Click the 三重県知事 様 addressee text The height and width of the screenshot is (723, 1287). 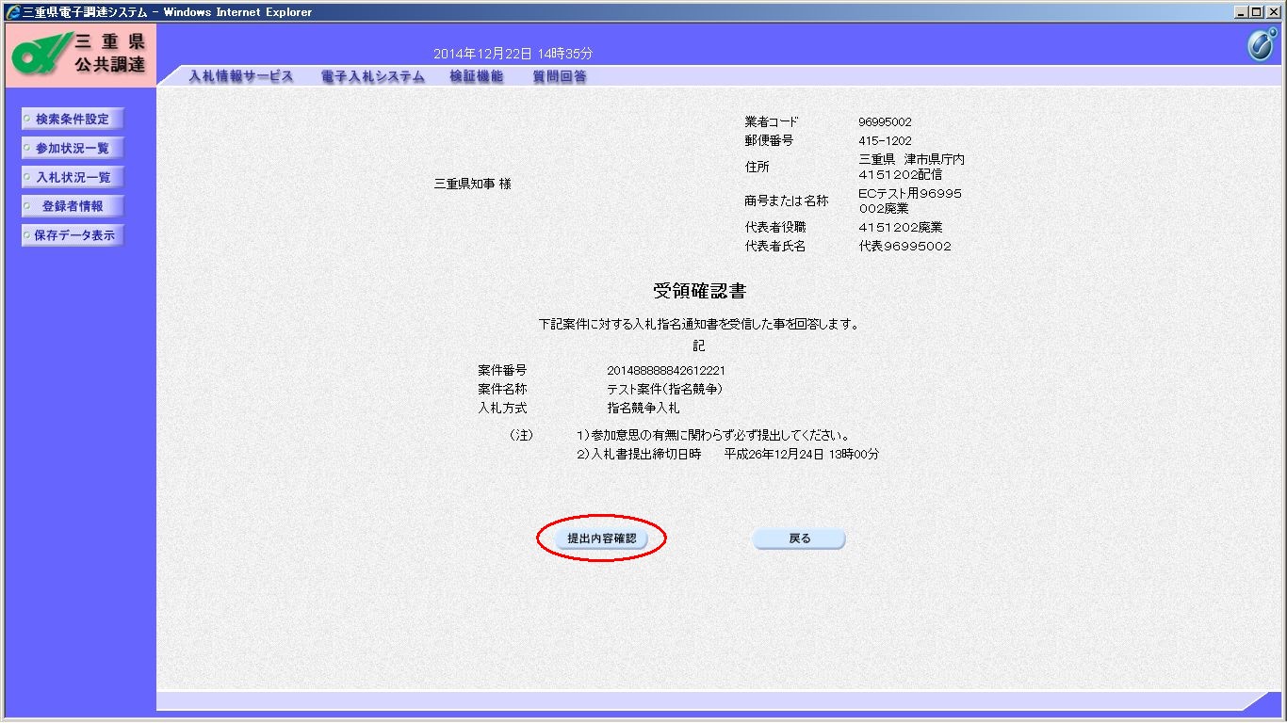[x=472, y=185]
